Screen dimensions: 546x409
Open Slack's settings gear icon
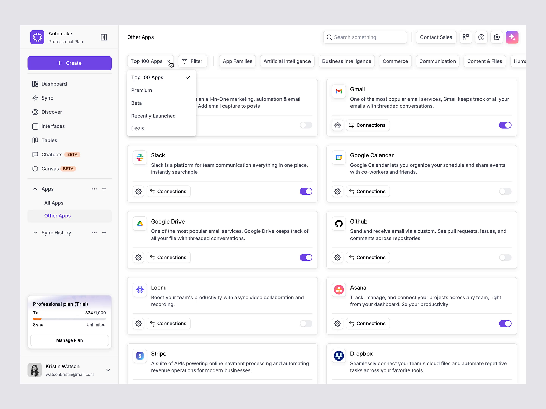click(138, 191)
